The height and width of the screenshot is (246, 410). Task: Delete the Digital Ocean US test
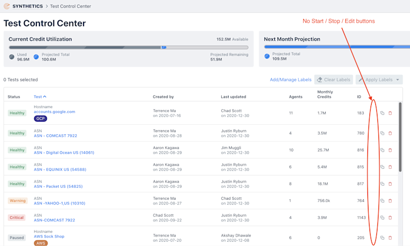click(390, 150)
